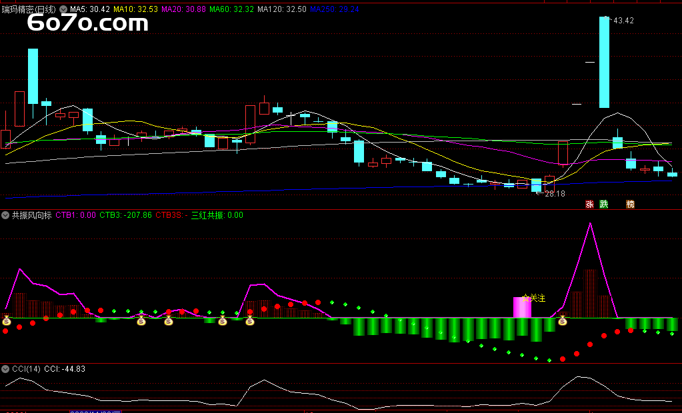The width and height of the screenshot is (682, 413).
Task: Expand the 共振风向标 indicator panel menu
Action: pos(5,215)
